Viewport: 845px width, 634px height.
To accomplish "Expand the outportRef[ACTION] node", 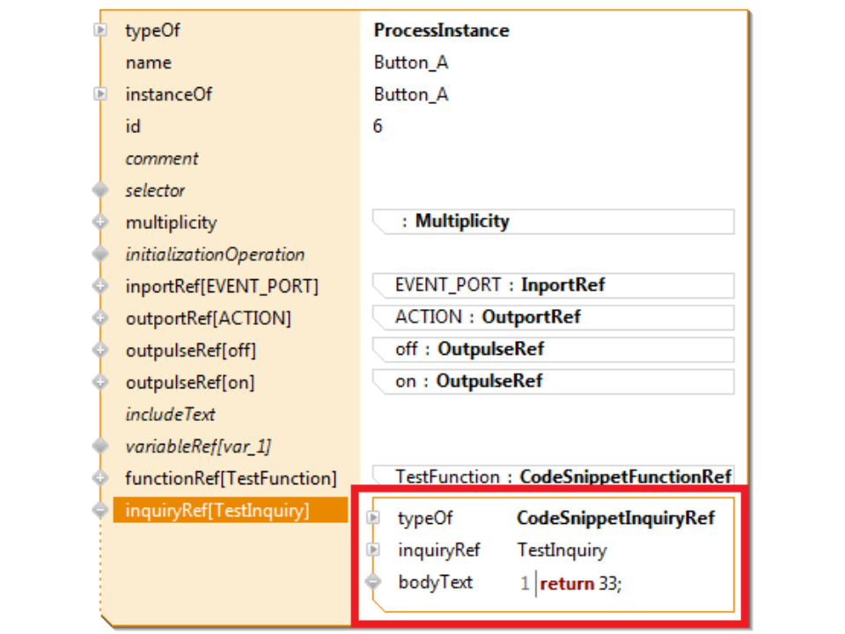I will point(101,318).
